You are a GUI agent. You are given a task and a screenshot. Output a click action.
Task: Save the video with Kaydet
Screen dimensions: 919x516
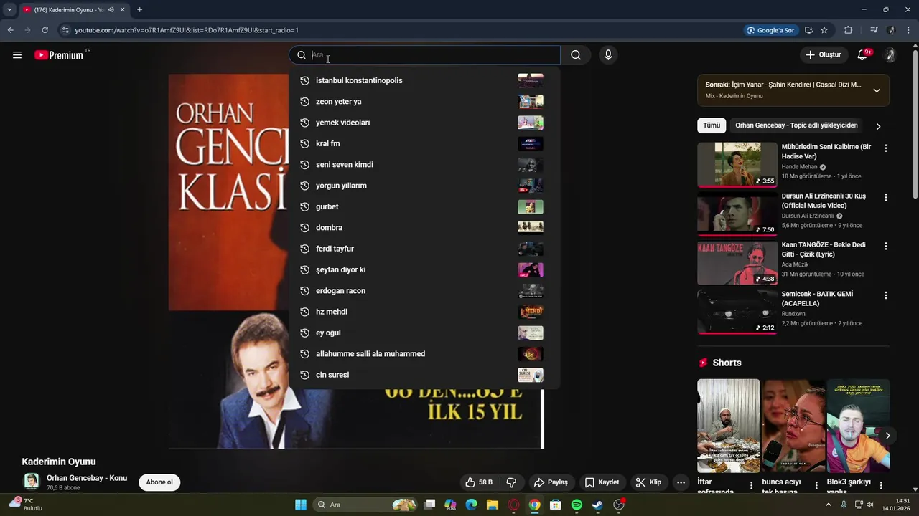(x=602, y=482)
